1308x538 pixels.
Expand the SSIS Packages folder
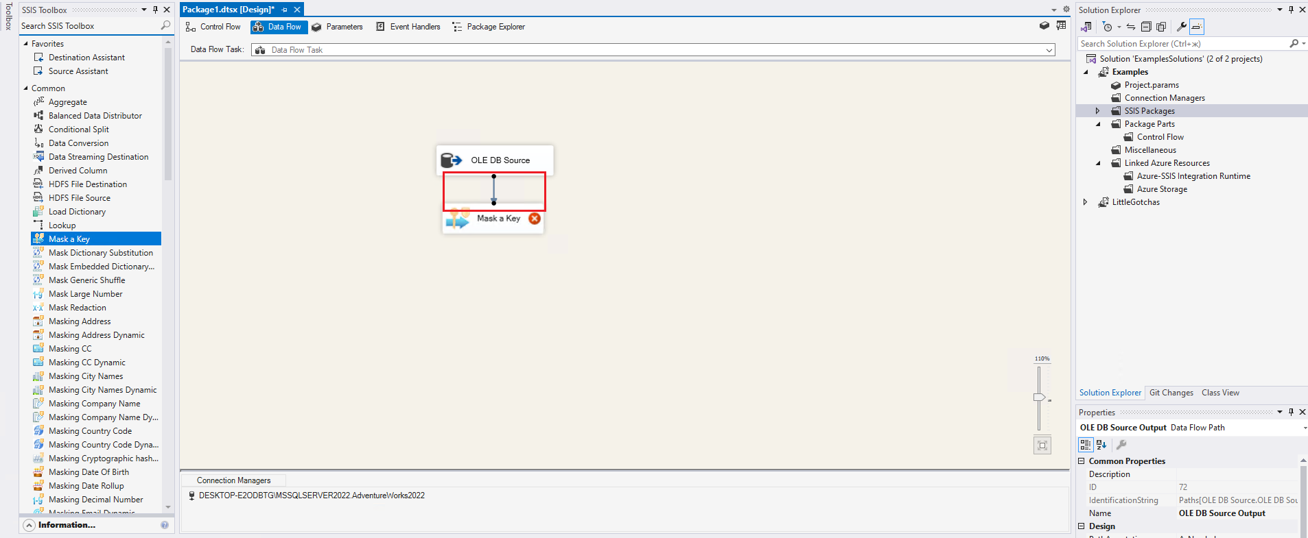(1097, 111)
